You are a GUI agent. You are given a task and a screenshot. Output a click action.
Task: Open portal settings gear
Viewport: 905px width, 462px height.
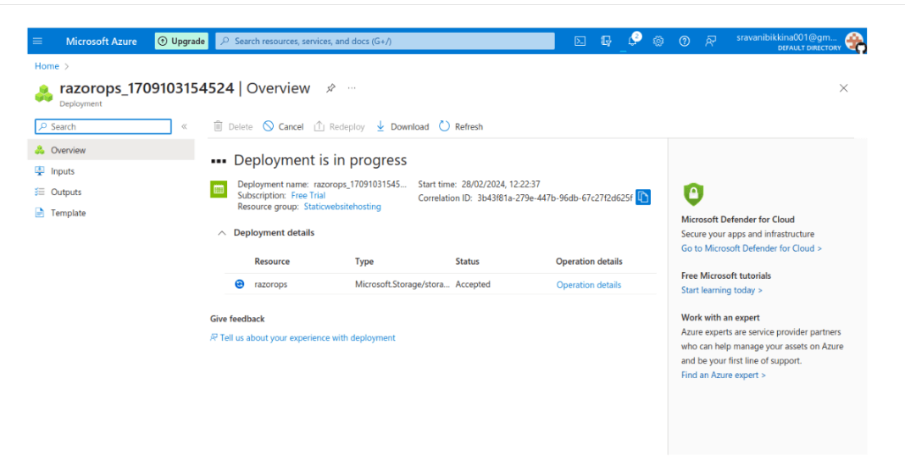[658, 41]
